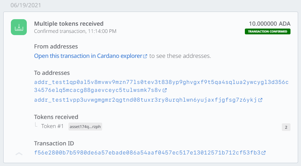This screenshot has height=166, width=301.
Task: Open this transaction in Cardano explorer
Action: [88, 56]
